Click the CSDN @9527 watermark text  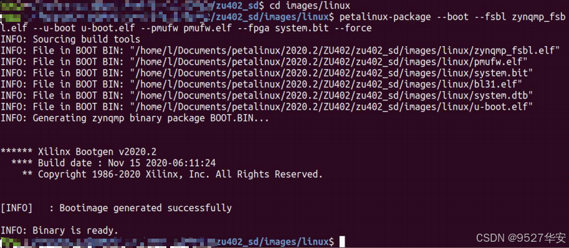tap(521, 238)
